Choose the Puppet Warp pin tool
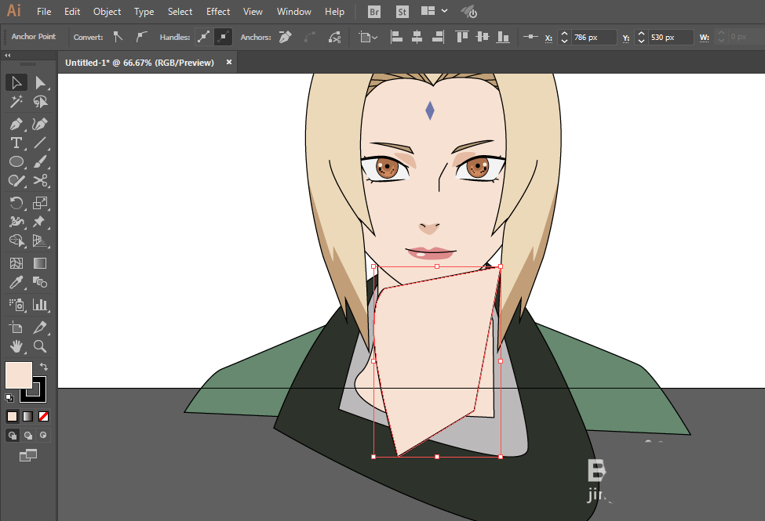This screenshot has height=521, width=765. (40, 222)
